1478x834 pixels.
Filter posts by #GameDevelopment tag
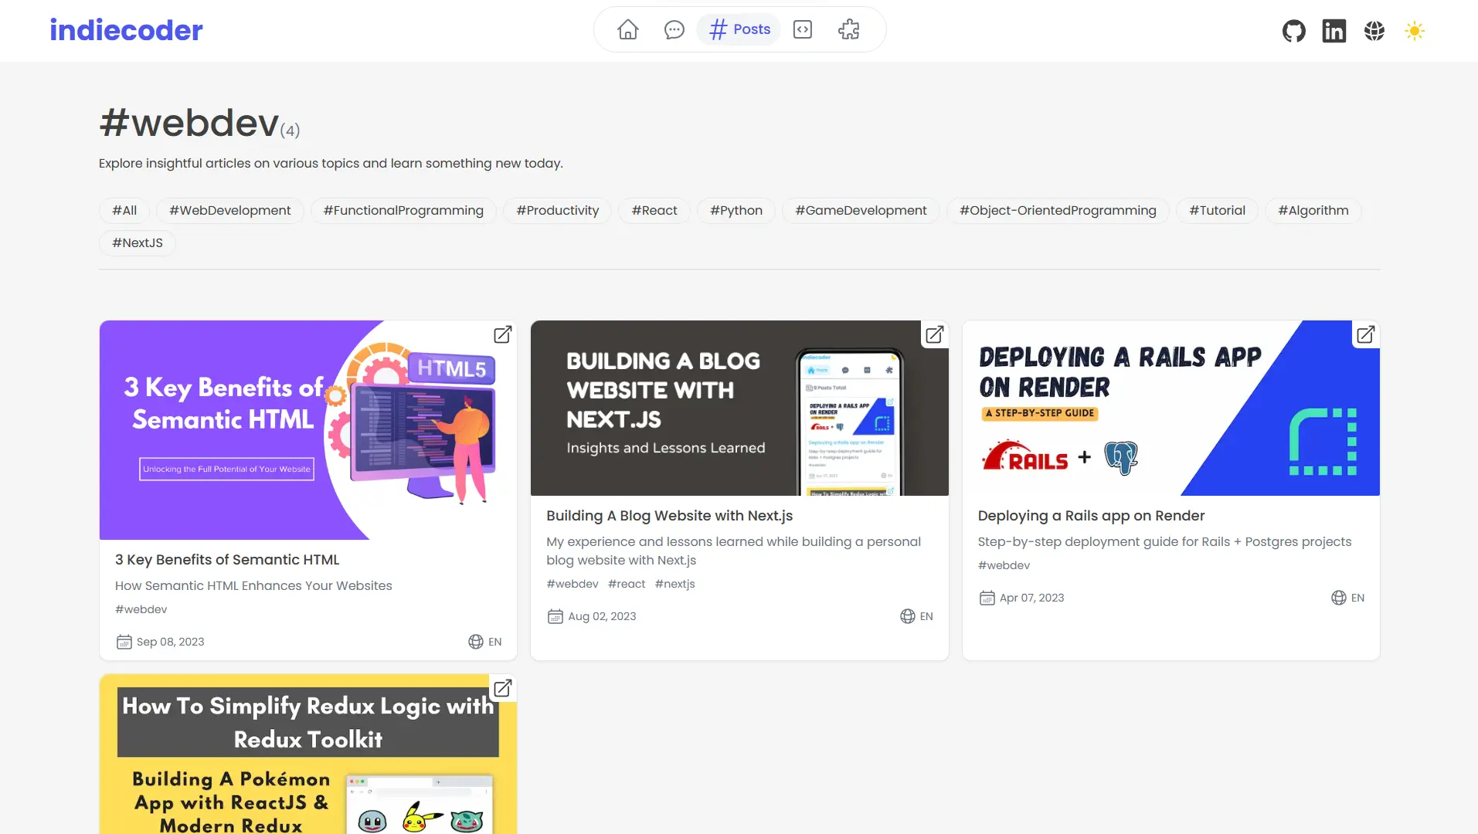click(x=861, y=210)
